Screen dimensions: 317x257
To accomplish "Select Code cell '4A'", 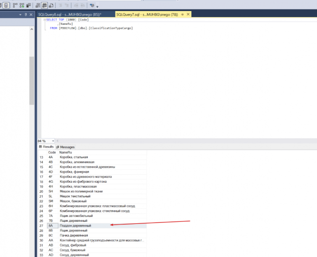I will tap(53, 157).
